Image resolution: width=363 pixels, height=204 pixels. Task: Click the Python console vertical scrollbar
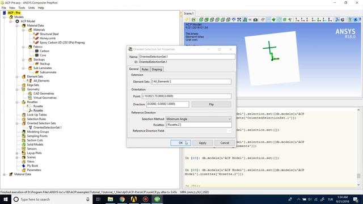point(358,147)
